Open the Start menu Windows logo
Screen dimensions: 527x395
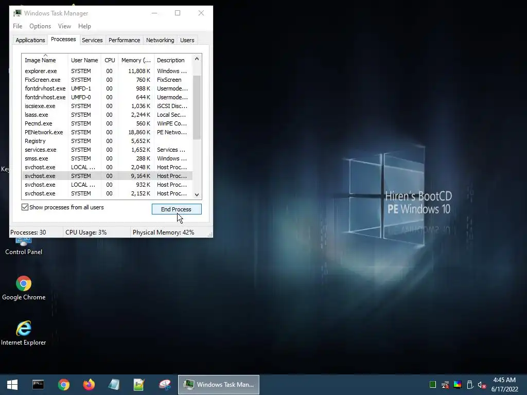tap(12, 385)
